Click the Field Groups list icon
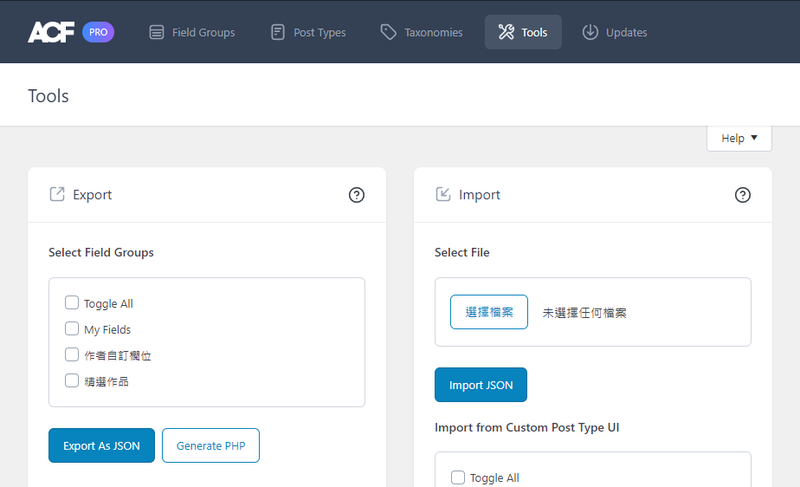Image resolution: width=800 pixels, height=487 pixels. (157, 32)
